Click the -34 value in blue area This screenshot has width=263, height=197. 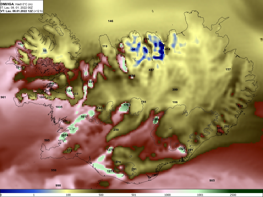pos(133,49)
